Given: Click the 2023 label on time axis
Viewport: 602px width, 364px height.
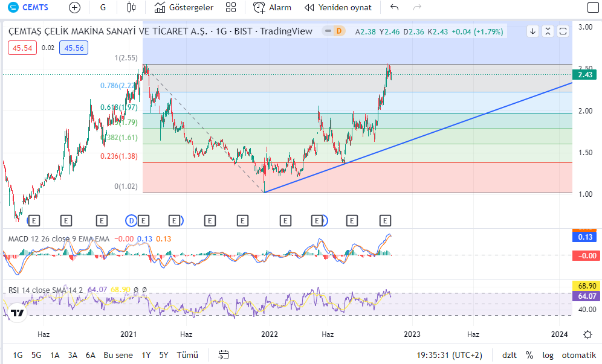Looking at the screenshot, I should click(412, 334).
